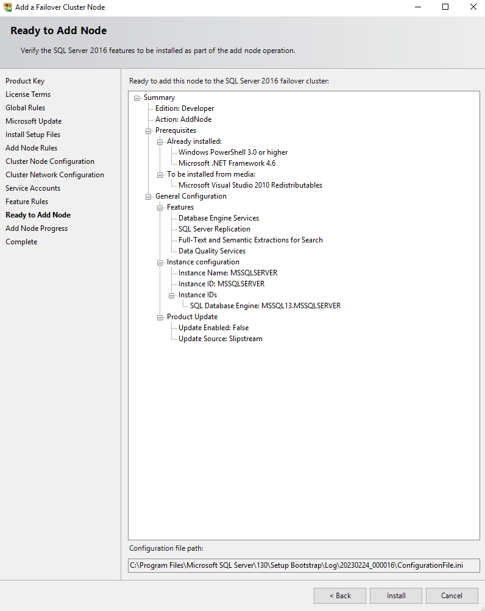Select Data Quality Services feature
This screenshot has height=611, width=485.
tap(212, 251)
